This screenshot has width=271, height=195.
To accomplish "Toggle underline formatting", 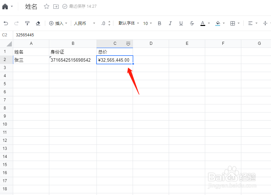I will point(181,23).
